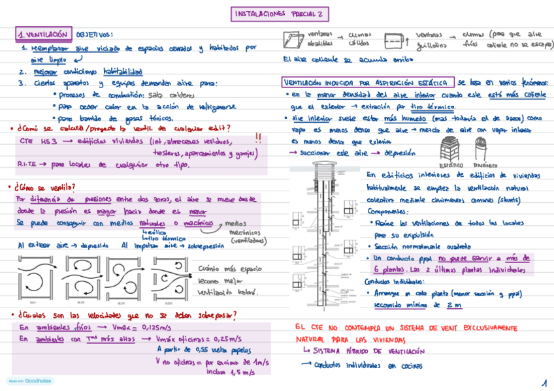Select the highlighted CTE HS3 note block
Image resolution: width=554 pixels, height=391 pixels.
pos(141,155)
